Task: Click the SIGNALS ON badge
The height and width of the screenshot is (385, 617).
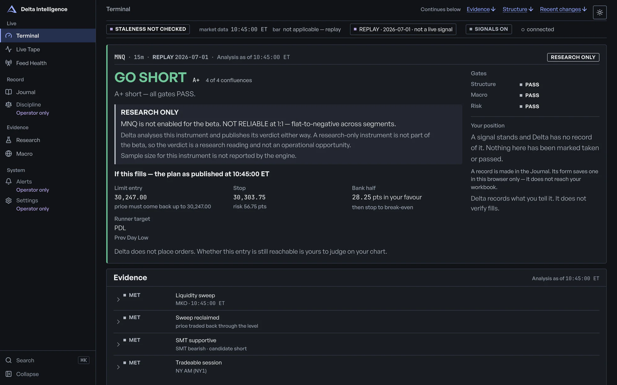Action: coord(489,29)
